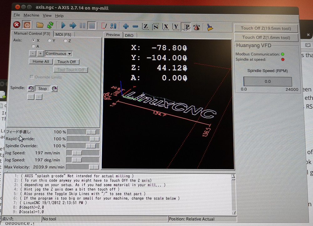Switch to Manual Control [F3] tab

(32, 33)
